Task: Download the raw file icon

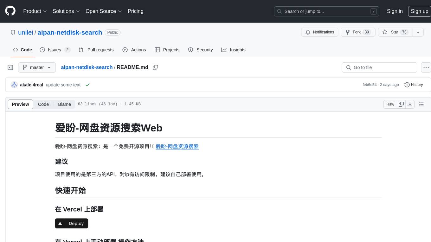Action: pyautogui.click(x=410, y=104)
